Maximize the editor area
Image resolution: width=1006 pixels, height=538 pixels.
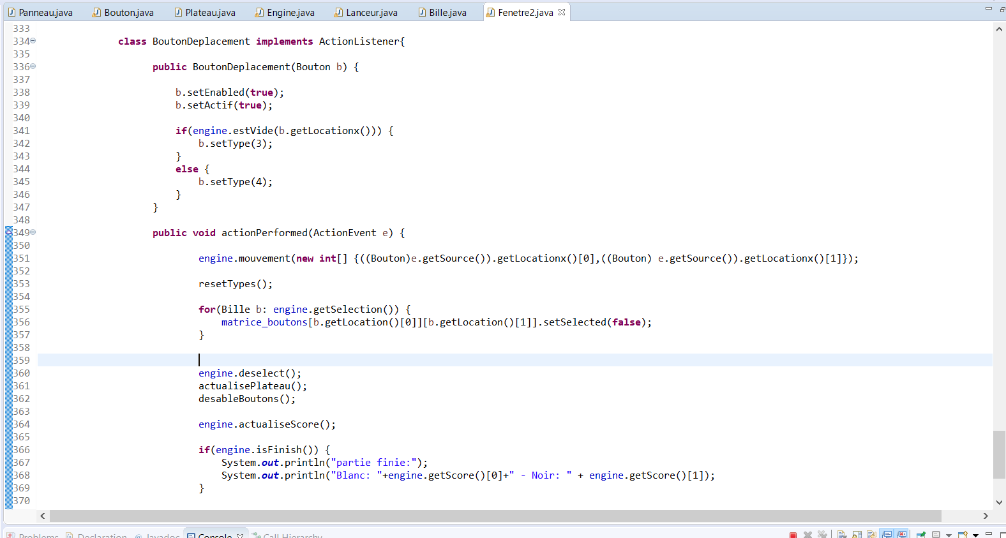coord(1003,9)
